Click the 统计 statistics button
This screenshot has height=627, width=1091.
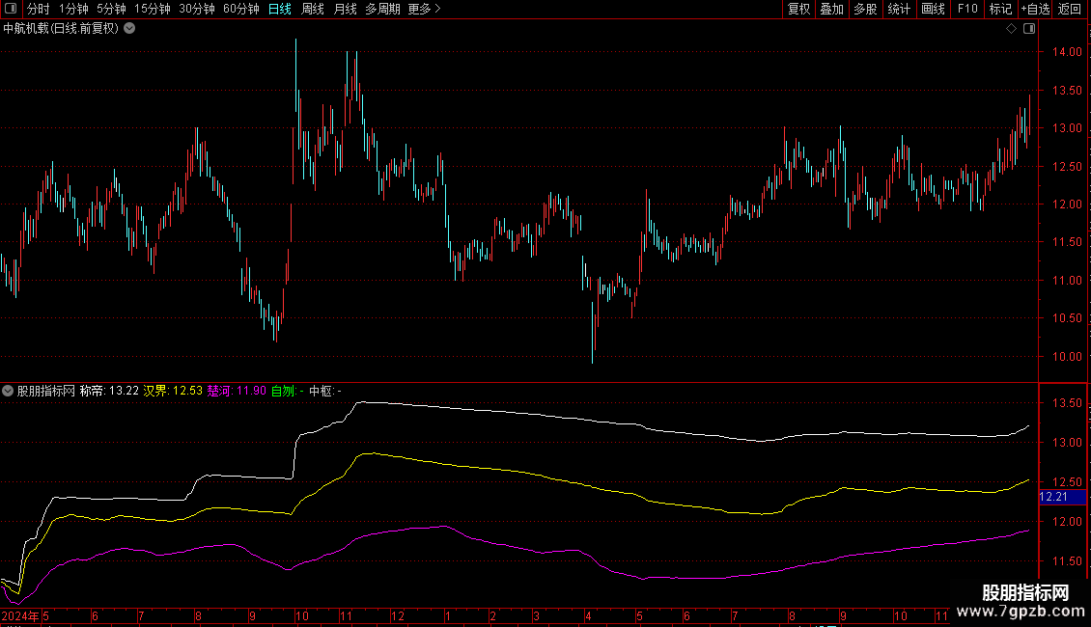[x=899, y=9]
